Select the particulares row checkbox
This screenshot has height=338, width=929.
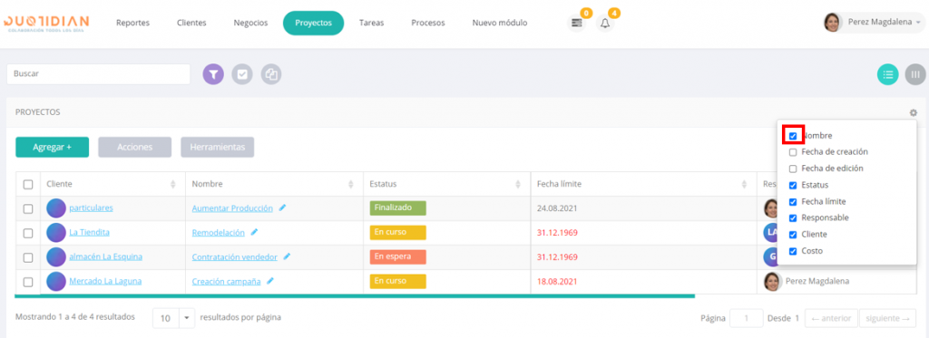[28, 208]
